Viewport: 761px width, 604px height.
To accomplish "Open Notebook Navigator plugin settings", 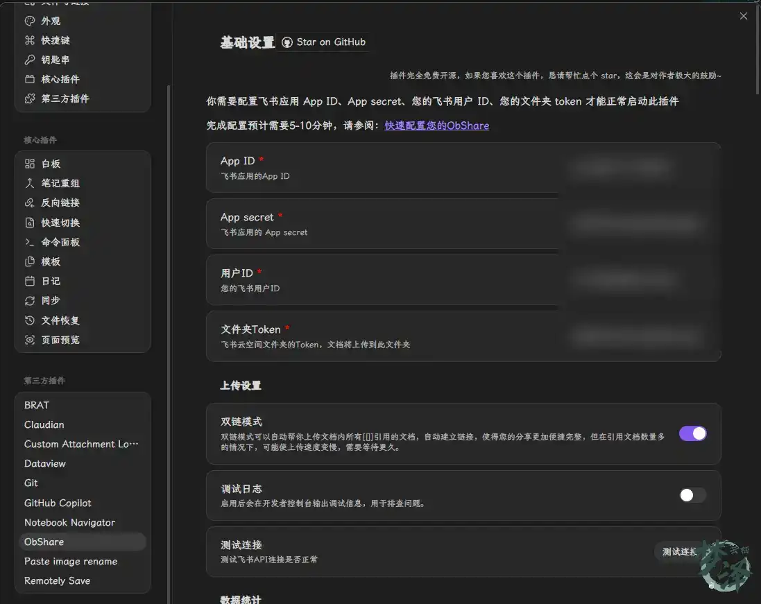I will [x=83, y=522].
